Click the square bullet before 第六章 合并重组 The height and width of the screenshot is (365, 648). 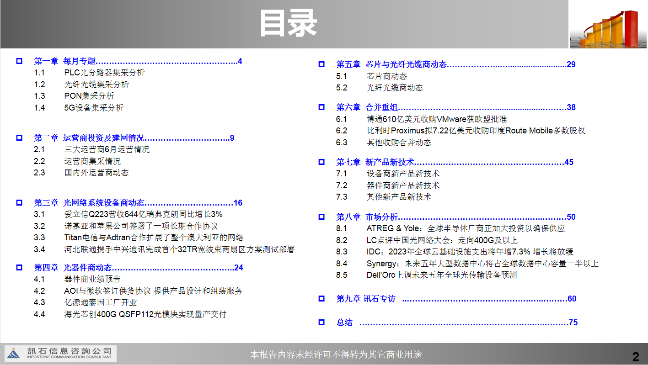point(321,107)
